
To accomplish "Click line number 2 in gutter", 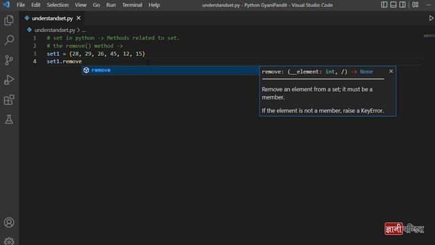I will point(35,46).
